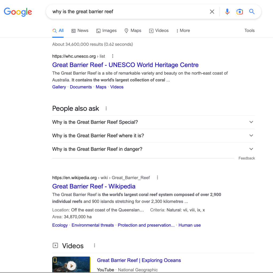Screen dimensions: 273x273
Task: Open the More search categories menu
Action: [x=183, y=30]
